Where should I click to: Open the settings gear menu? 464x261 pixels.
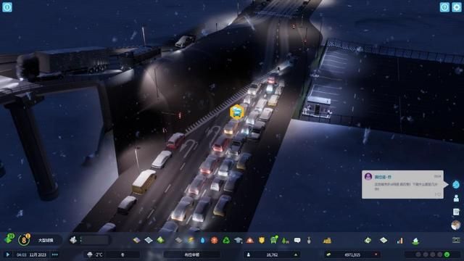pyautogui.click(x=456, y=7)
